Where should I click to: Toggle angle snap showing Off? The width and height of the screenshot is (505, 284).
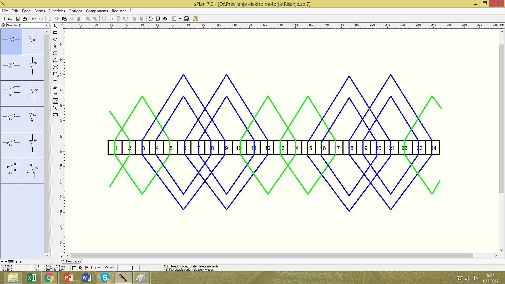(96, 268)
